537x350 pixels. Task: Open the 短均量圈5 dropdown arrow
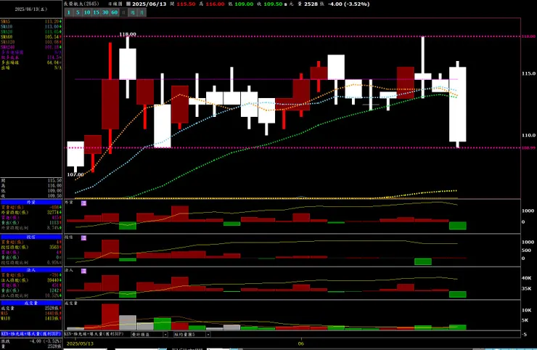pyautogui.click(x=208, y=334)
